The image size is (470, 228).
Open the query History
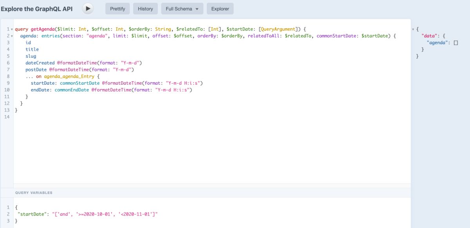pyautogui.click(x=145, y=9)
